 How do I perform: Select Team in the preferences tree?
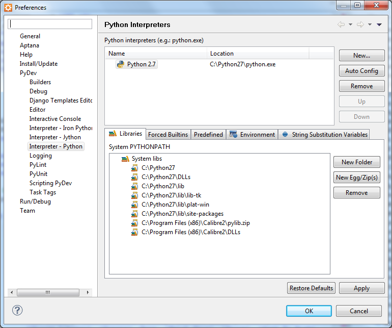click(27, 211)
